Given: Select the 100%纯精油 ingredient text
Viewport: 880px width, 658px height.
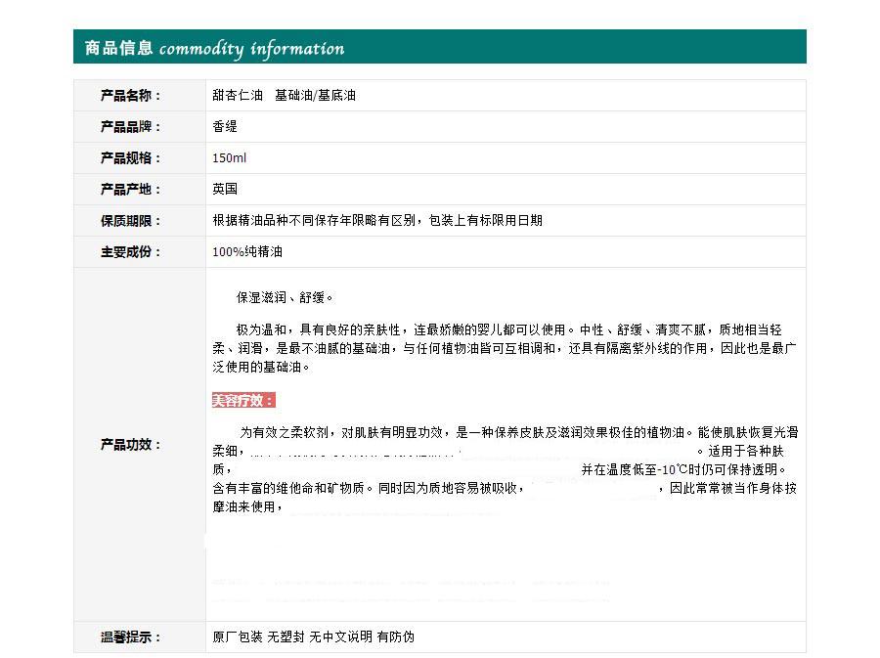Looking at the screenshot, I should [247, 252].
